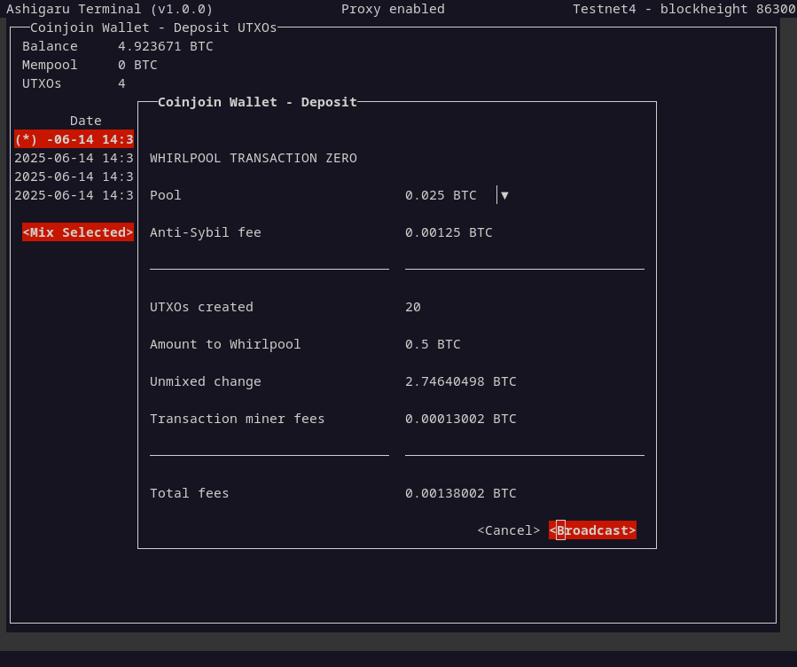Image resolution: width=797 pixels, height=667 pixels.
Task: Click the UTXOs count 4
Action: click(121, 83)
